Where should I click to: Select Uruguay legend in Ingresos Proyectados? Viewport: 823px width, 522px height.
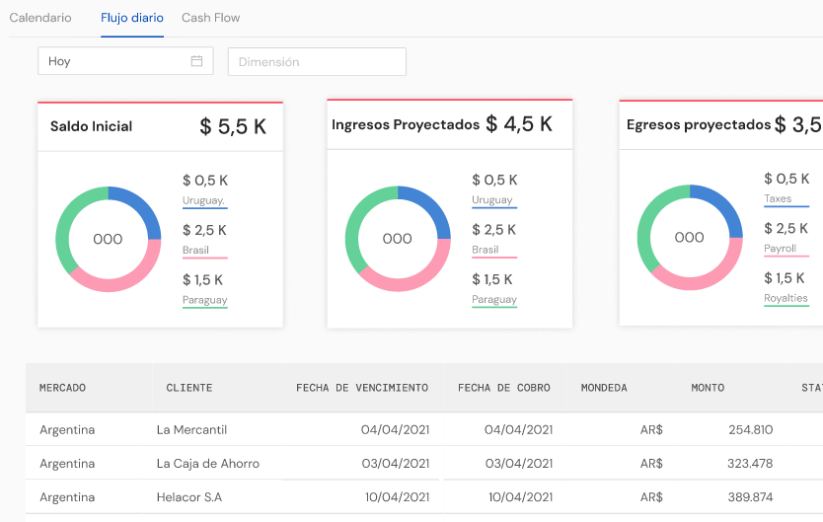click(x=492, y=200)
